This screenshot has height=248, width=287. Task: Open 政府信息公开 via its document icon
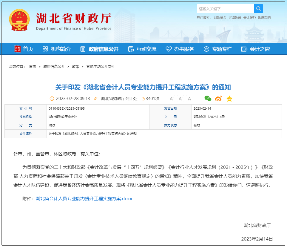tap(82, 49)
